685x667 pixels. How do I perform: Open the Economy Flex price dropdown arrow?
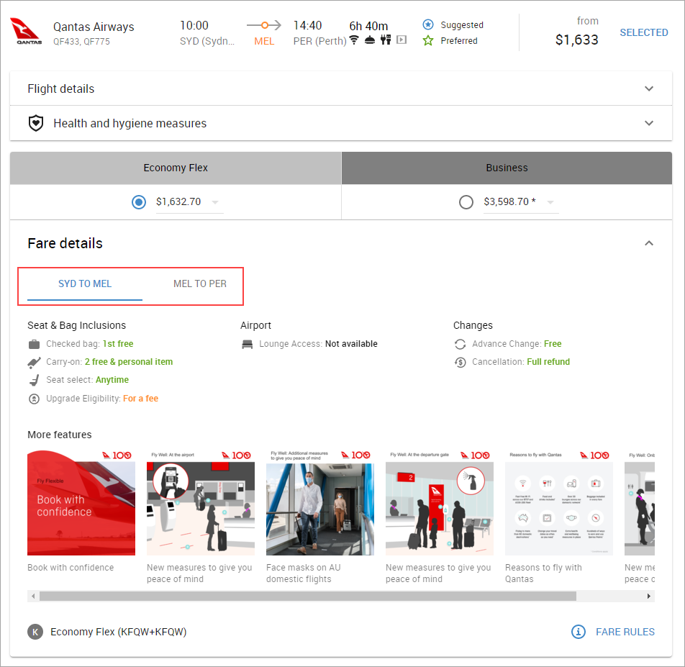pos(215,202)
